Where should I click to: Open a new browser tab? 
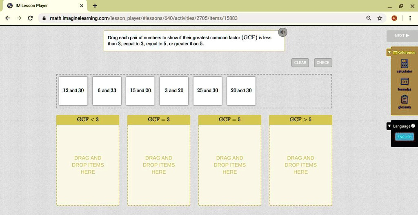pyautogui.click(x=95, y=6)
